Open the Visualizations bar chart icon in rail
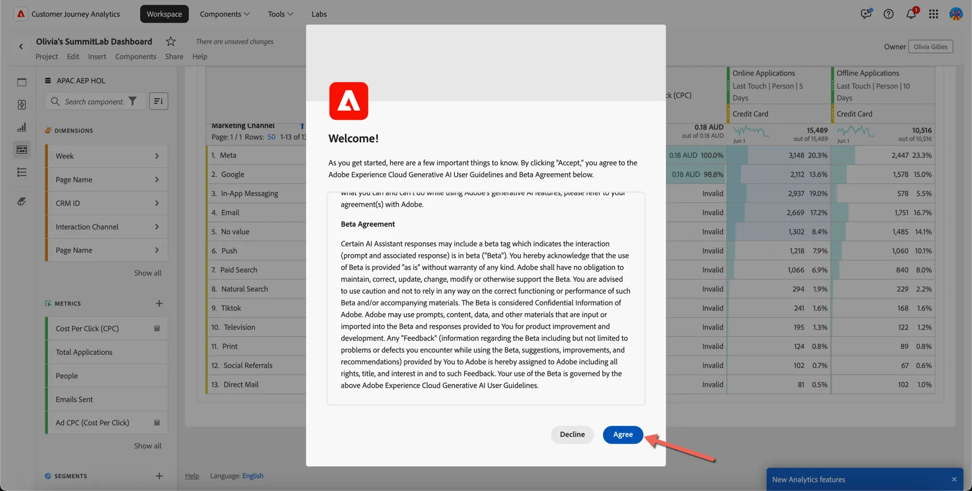Screen dimensions: 972x491 tap(22, 127)
